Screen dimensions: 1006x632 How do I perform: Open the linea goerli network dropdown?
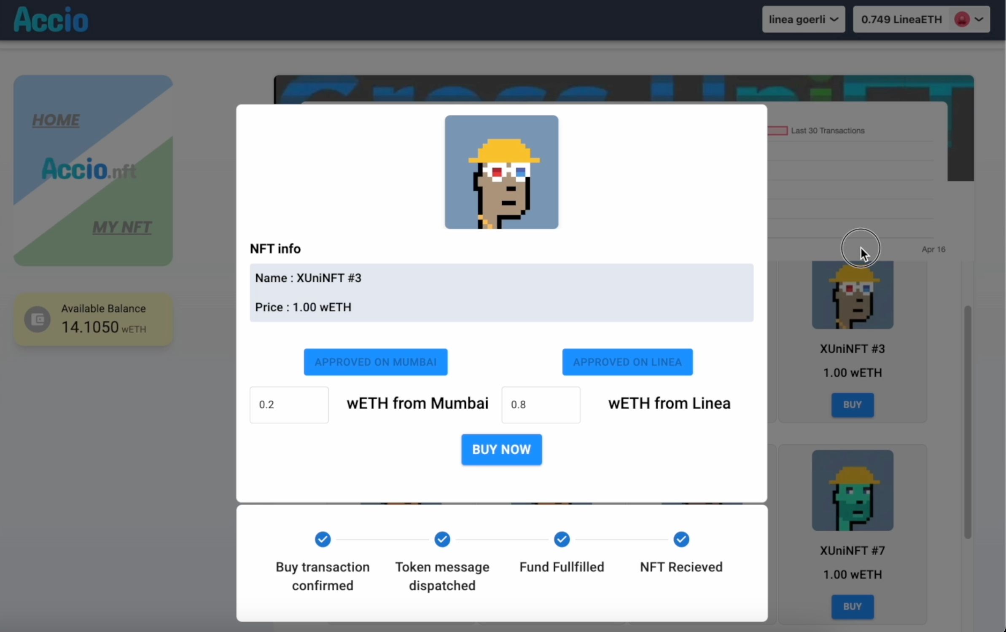point(803,19)
